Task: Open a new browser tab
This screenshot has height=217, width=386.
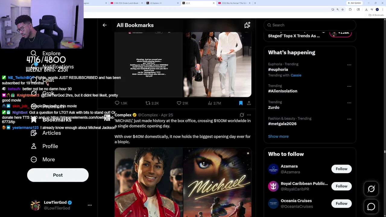Action: pos(255,3)
